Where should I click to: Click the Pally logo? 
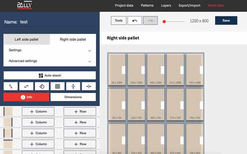pos(24,5)
